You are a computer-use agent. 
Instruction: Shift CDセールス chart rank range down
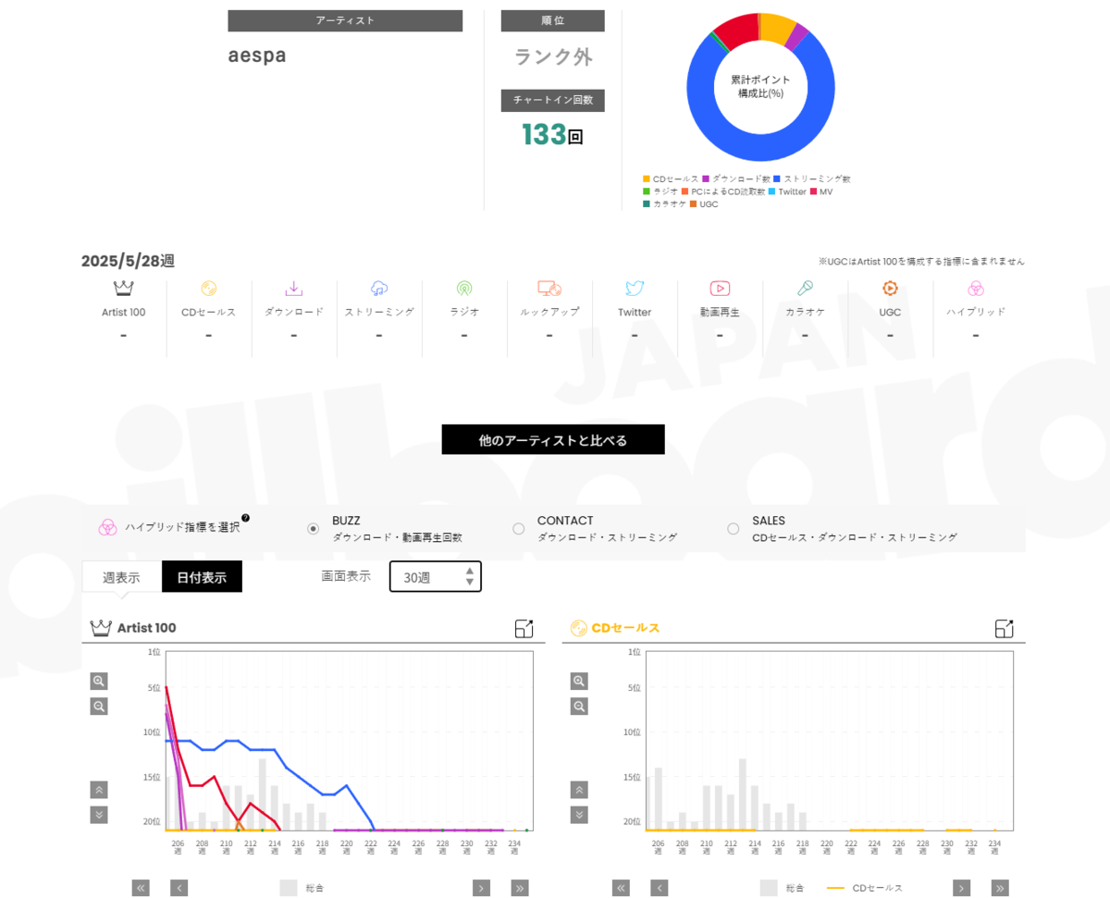[x=579, y=815]
